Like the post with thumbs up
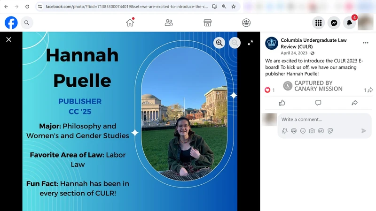The height and width of the screenshot is (211, 376). click(282, 103)
